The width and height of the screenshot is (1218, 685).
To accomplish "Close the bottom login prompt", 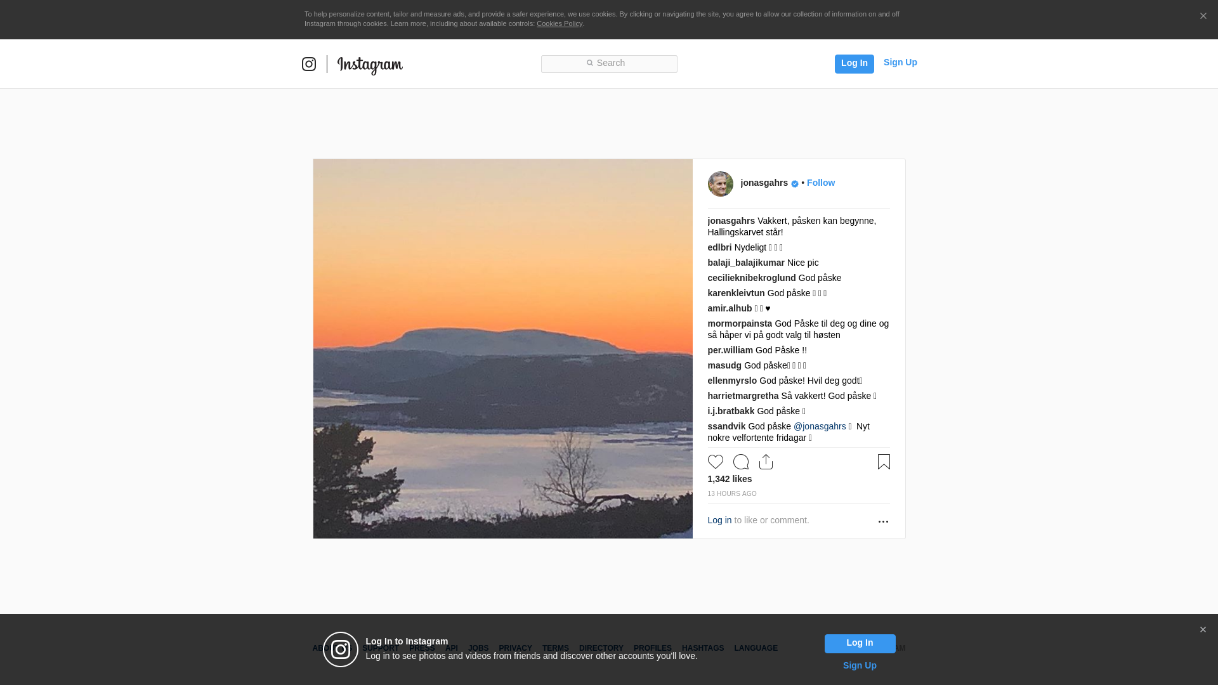I will coord(1203,630).
